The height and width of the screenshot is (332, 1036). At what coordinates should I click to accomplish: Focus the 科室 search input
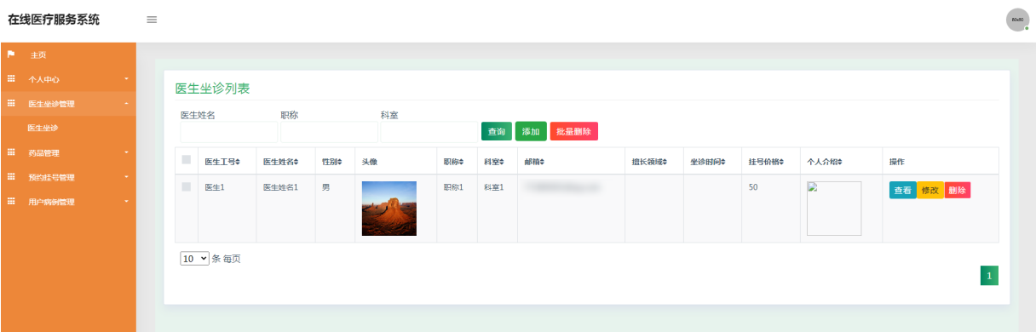pos(429,132)
